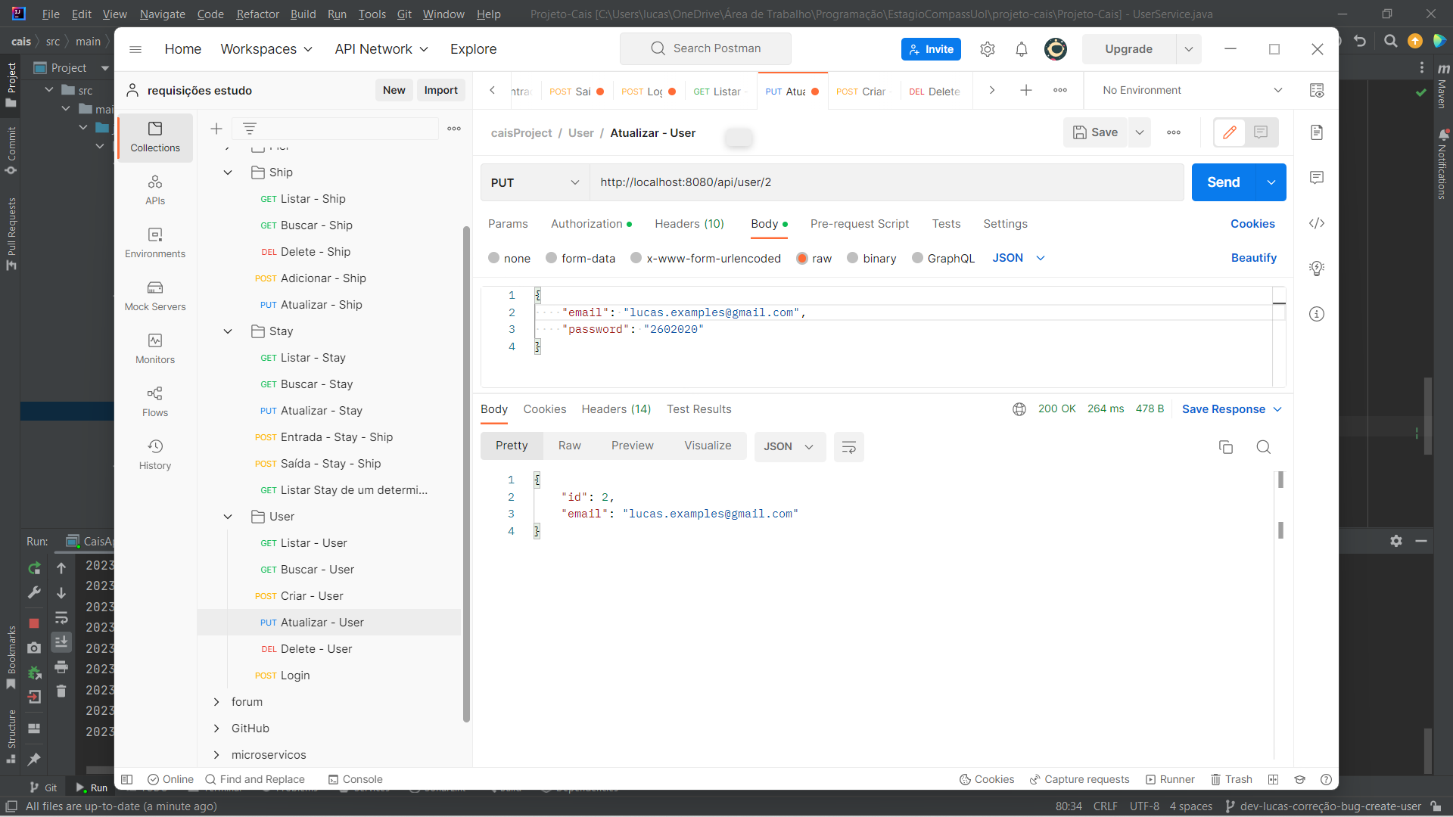Open the Environments sidebar panel
This screenshot has height=817, width=1453.
tap(154, 242)
